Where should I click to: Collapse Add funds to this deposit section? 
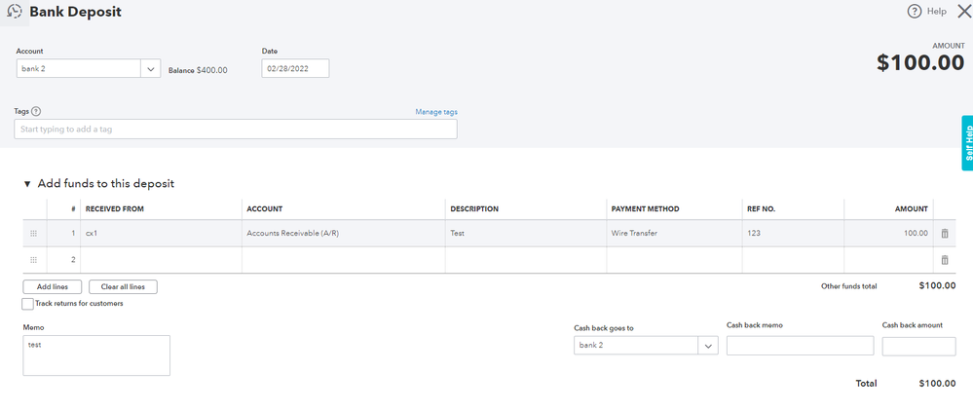[x=27, y=184]
